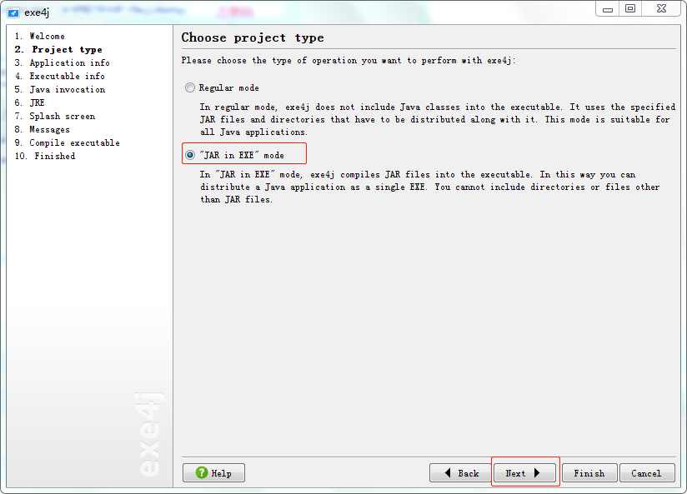The width and height of the screenshot is (687, 494).
Task: Jump to step 10 Finished
Action: tap(45, 157)
